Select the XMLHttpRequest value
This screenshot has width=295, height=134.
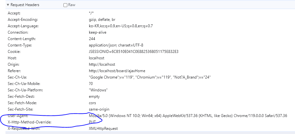click(x=103, y=129)
